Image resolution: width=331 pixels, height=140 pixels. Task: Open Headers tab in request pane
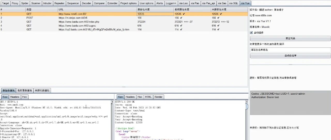[15, 97]
